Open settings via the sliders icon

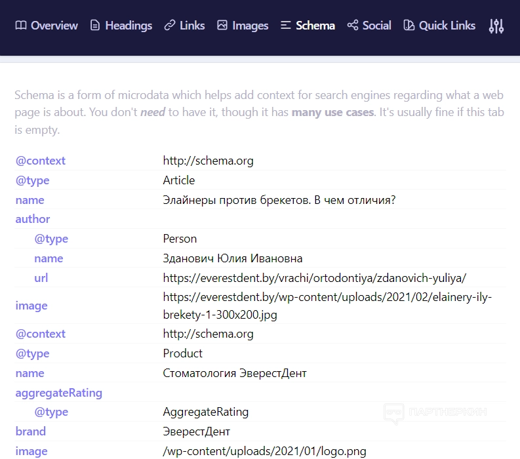coord(496,26)
